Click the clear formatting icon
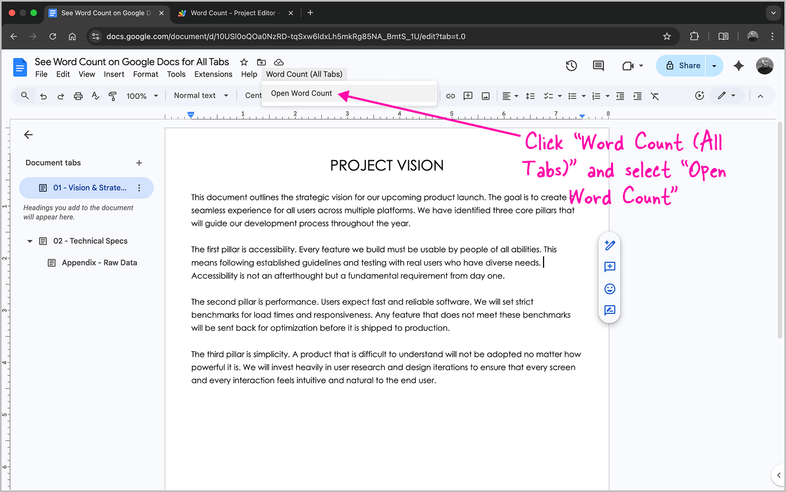The image size is (786, 492). pos(654,96)
